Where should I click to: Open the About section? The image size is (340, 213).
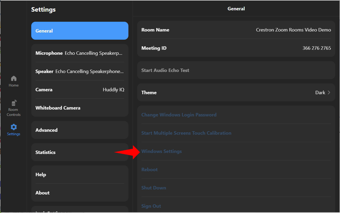tap(80, 192)
